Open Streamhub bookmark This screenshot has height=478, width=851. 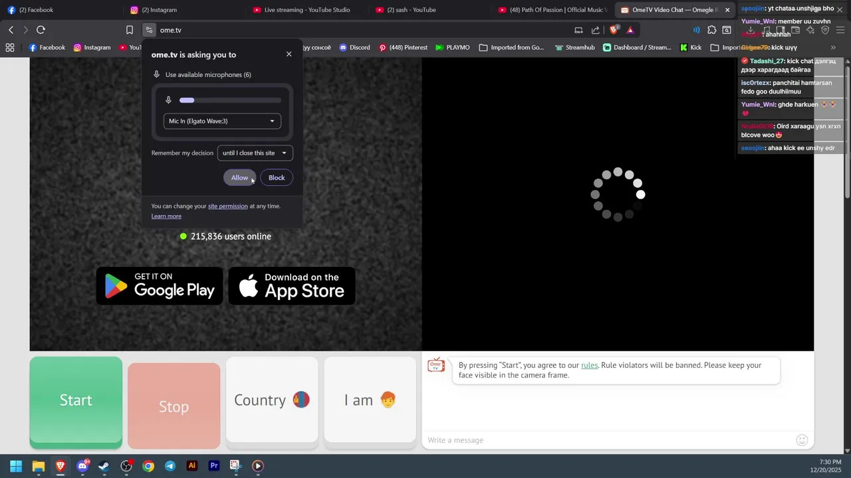point(574,47)
